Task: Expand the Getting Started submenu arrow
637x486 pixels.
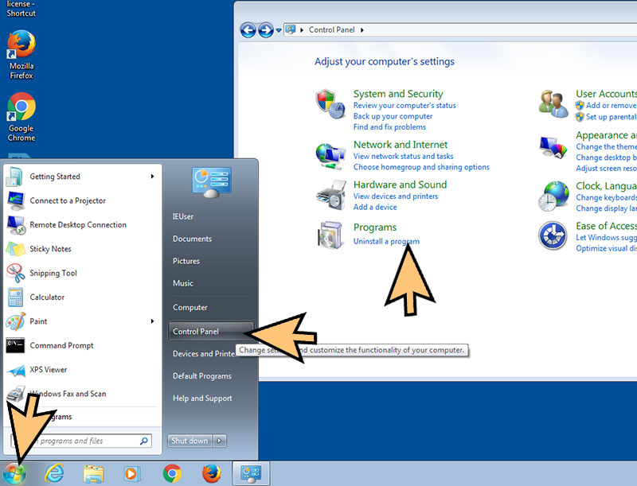Action: 152,177
